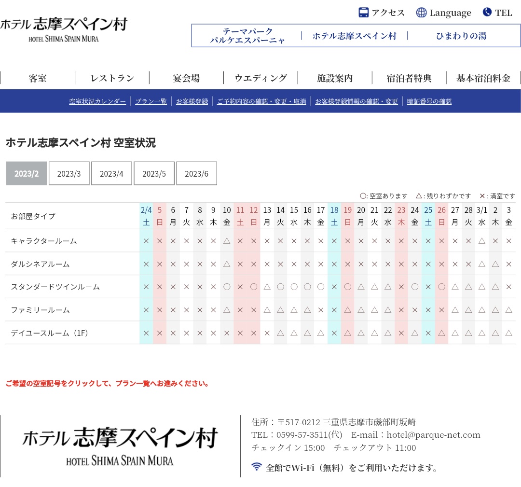Select ホテル志摩スペイン村 in site switcher

tap(355, 36)
